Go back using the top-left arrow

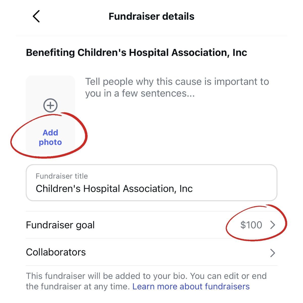(36, 16)
